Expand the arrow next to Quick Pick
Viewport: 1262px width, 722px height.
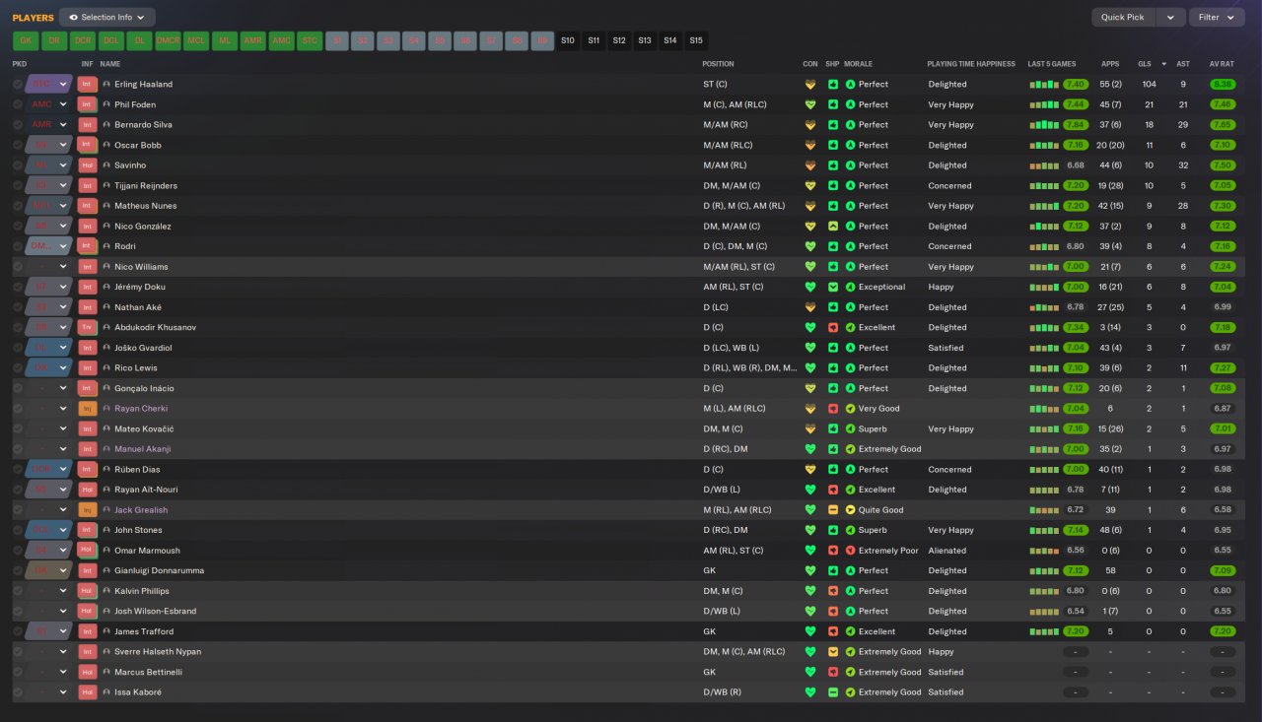[1170, 17]
